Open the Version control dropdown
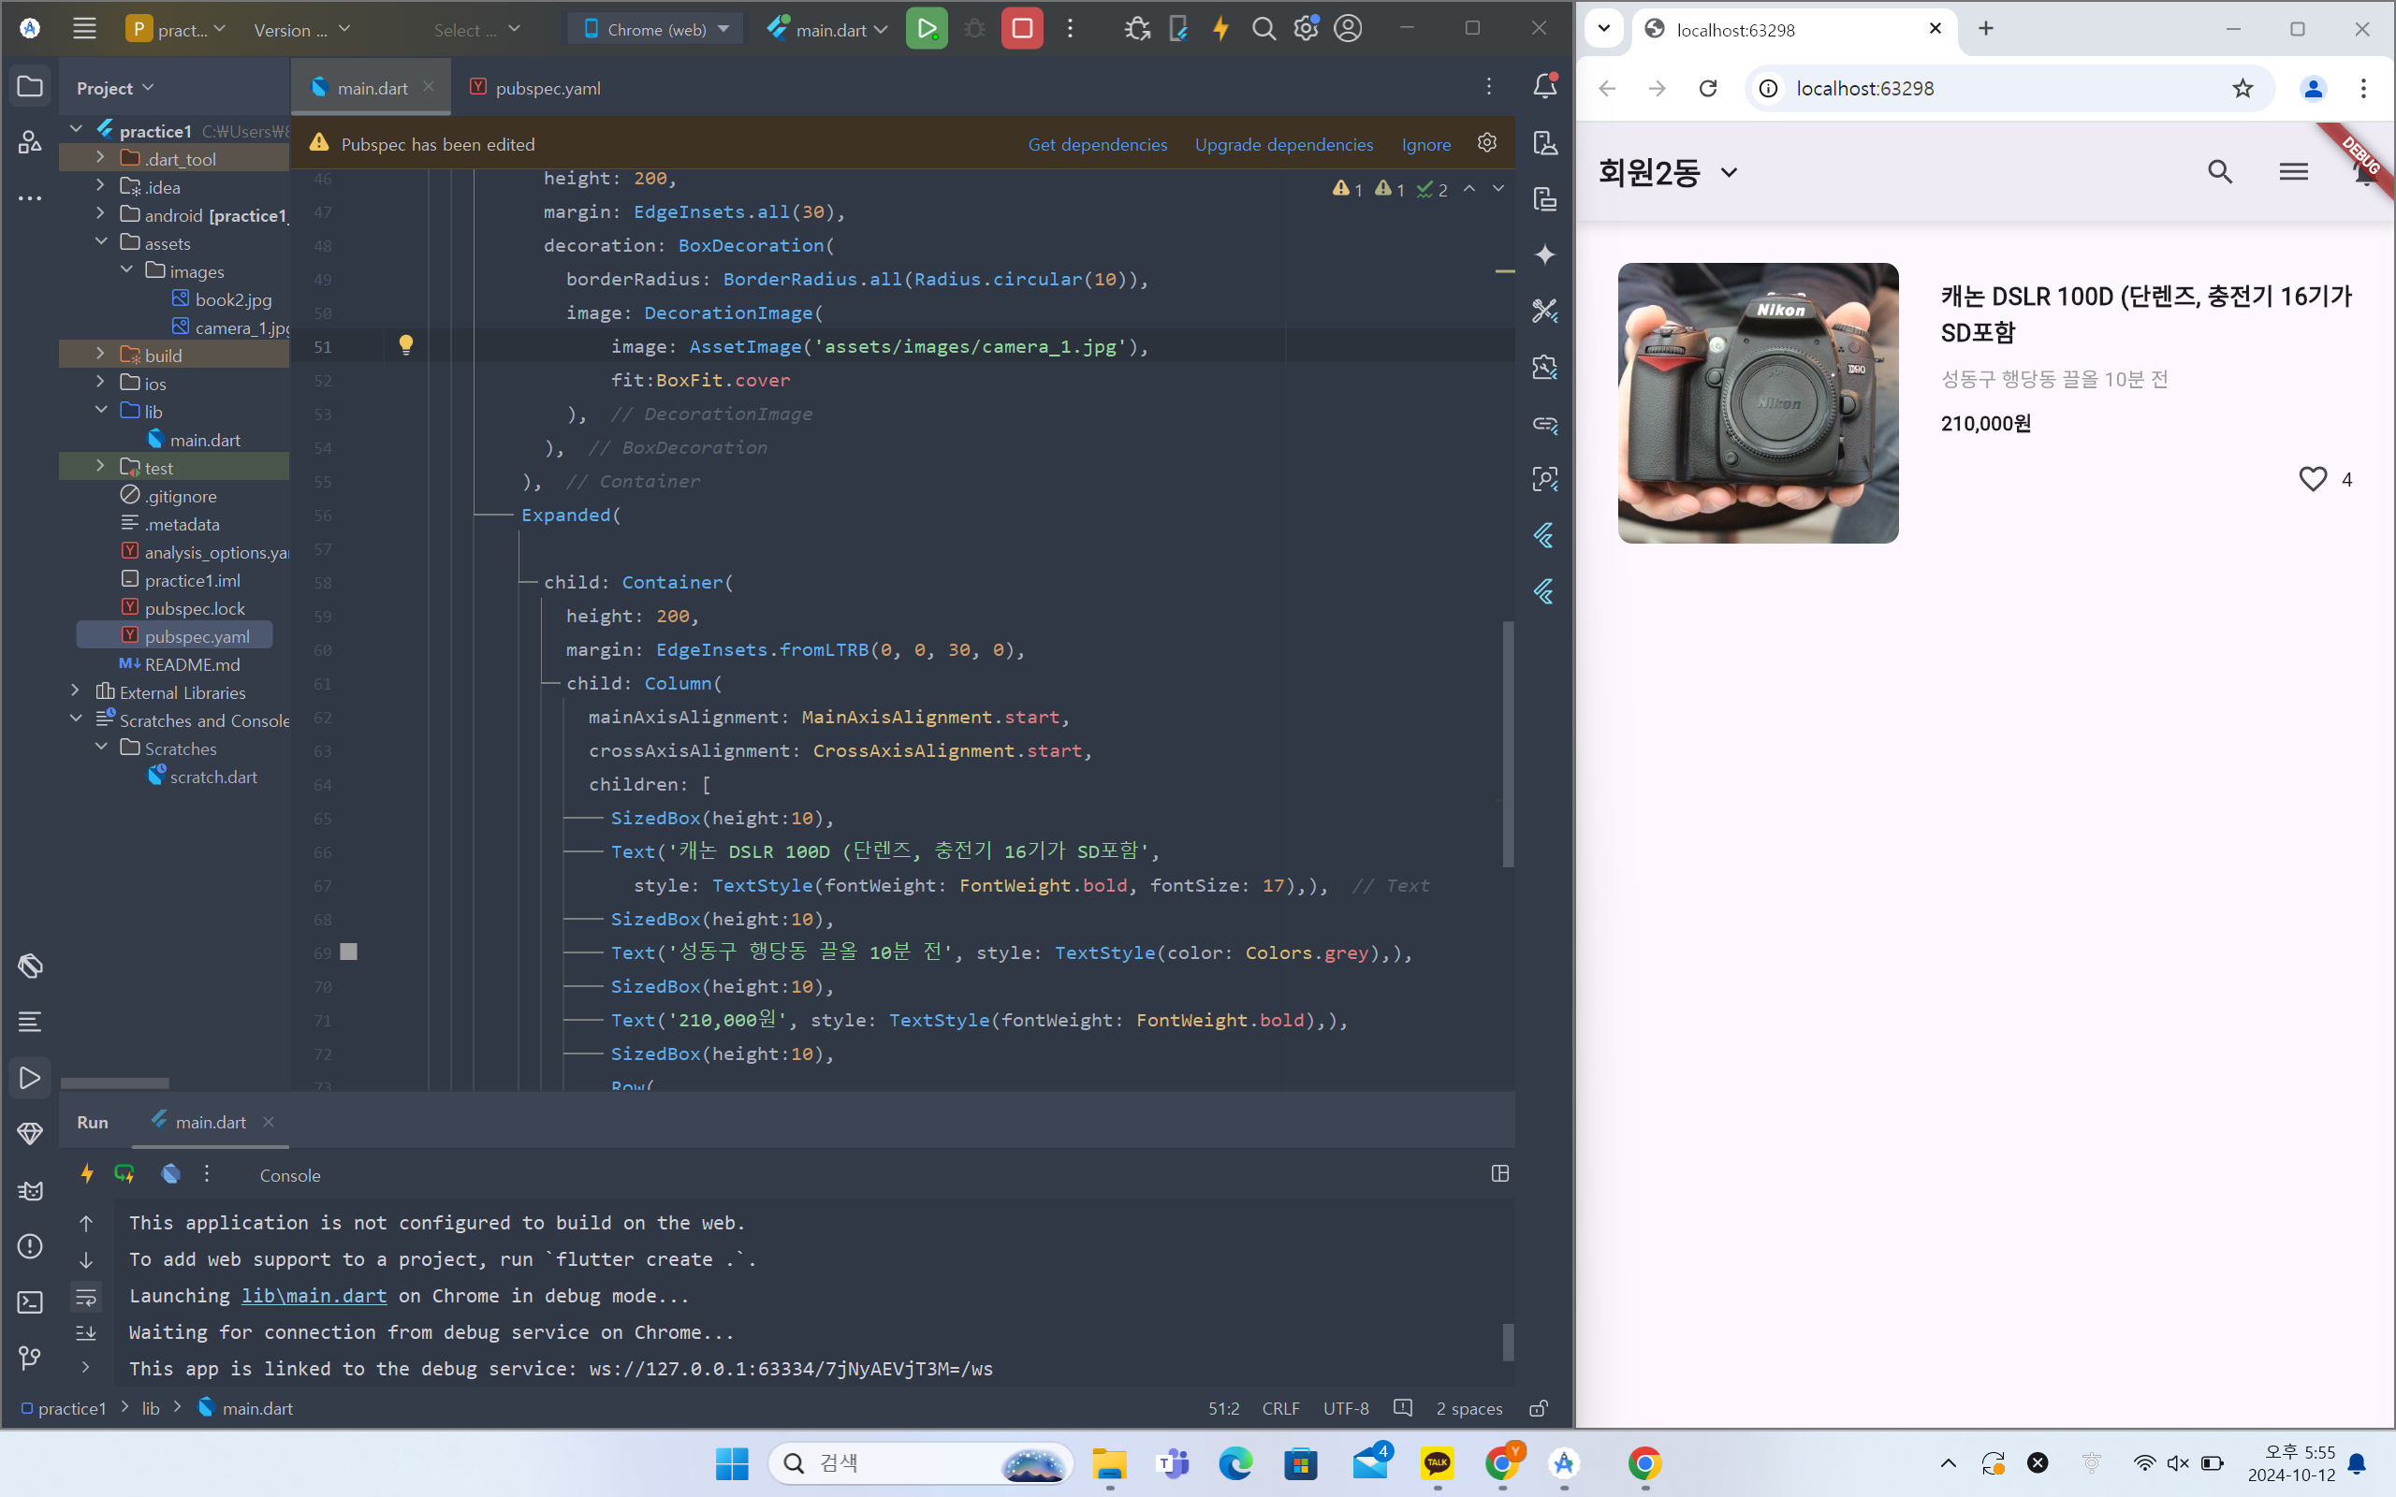 (x=302, y=29)
